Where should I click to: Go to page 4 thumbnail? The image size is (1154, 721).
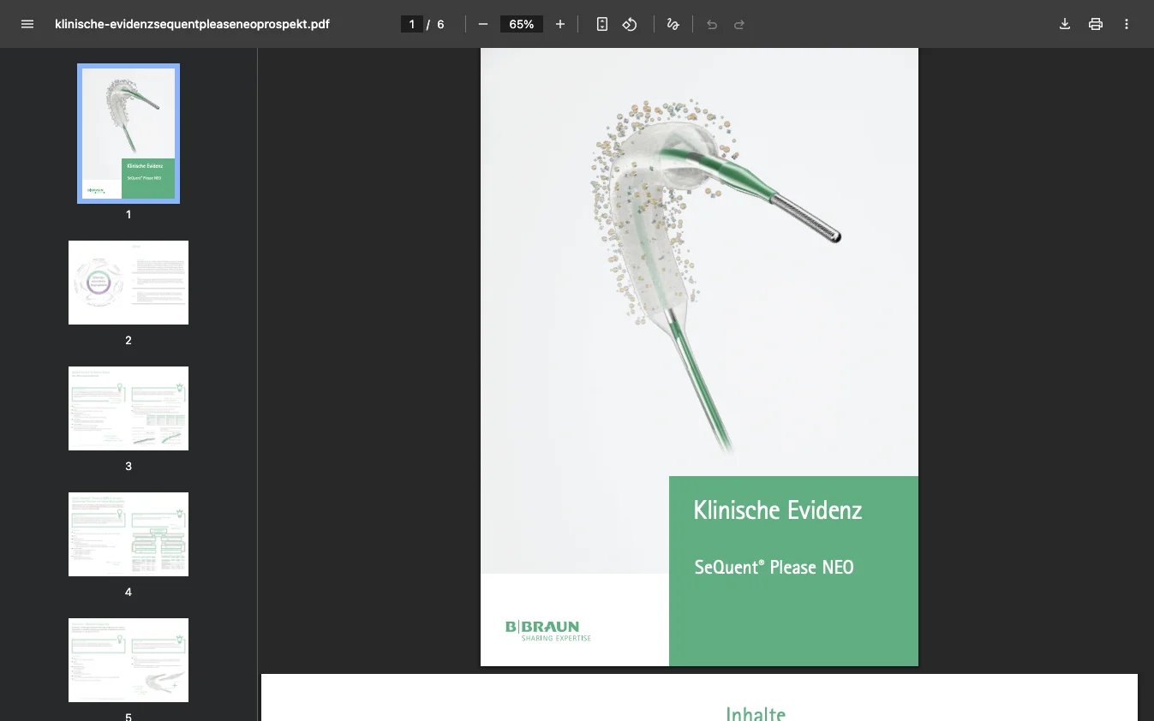129,534
